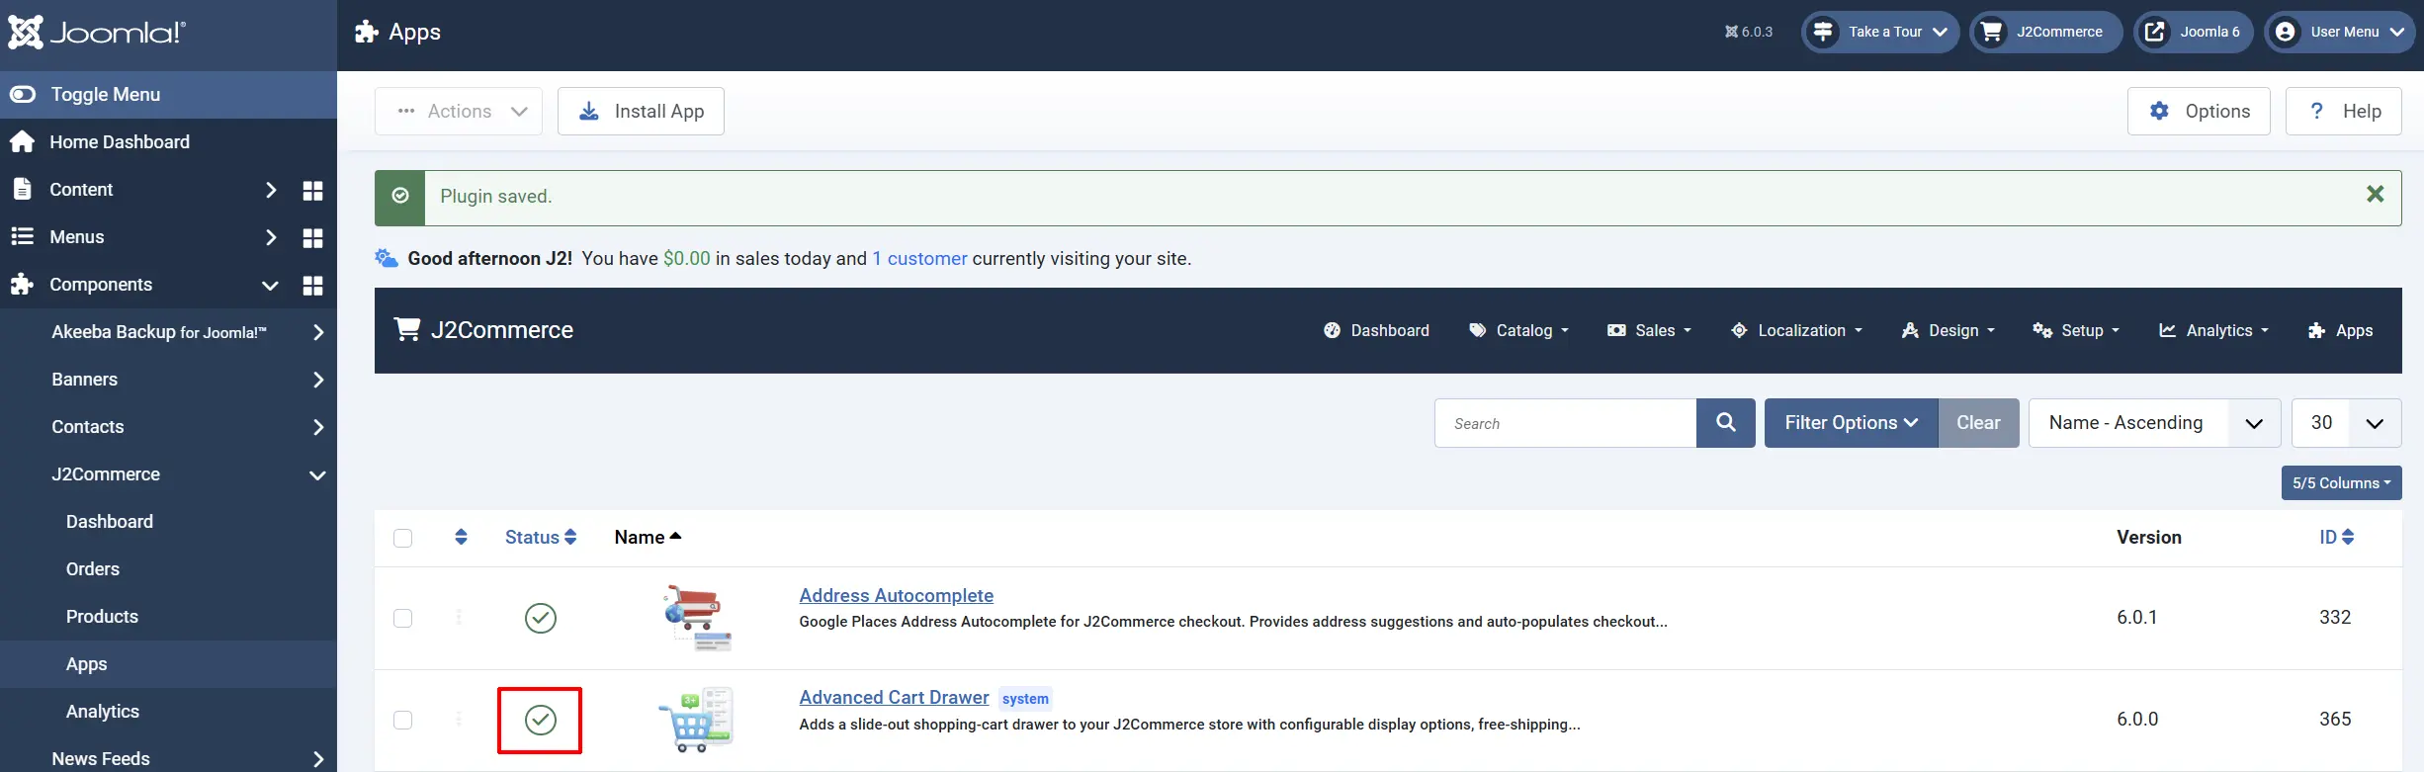
Task: Click the search magnifier button
Action: (1725, 423)
